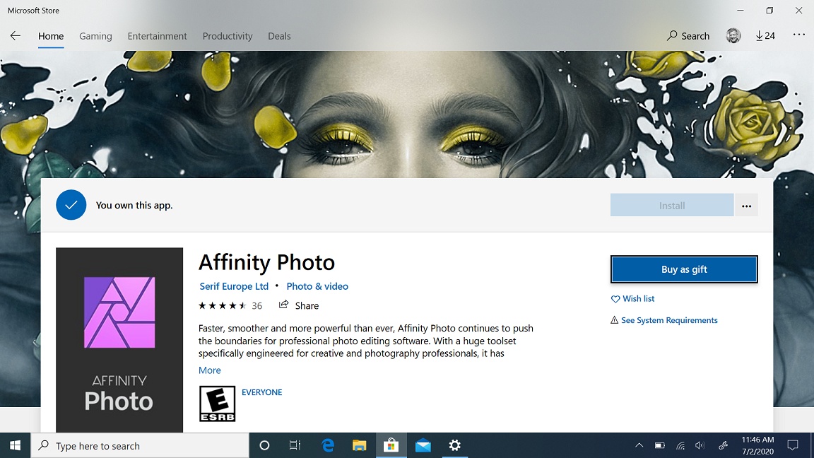Open Serif Europe Ltd publisher link

point(234,286)
